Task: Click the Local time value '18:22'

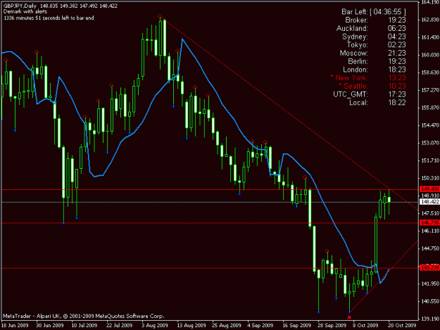Action: click(397, 103)
